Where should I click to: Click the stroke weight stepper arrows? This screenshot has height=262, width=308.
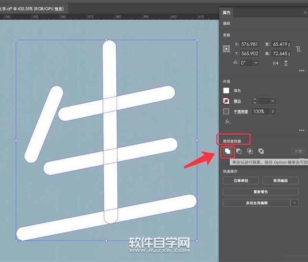(x=255, y=101)
